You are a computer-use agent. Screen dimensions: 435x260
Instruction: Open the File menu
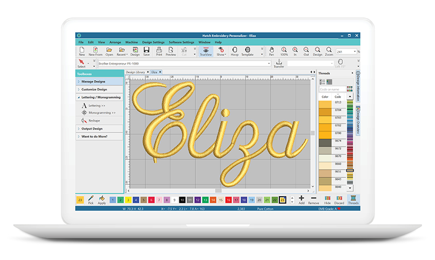coord(81,42)
